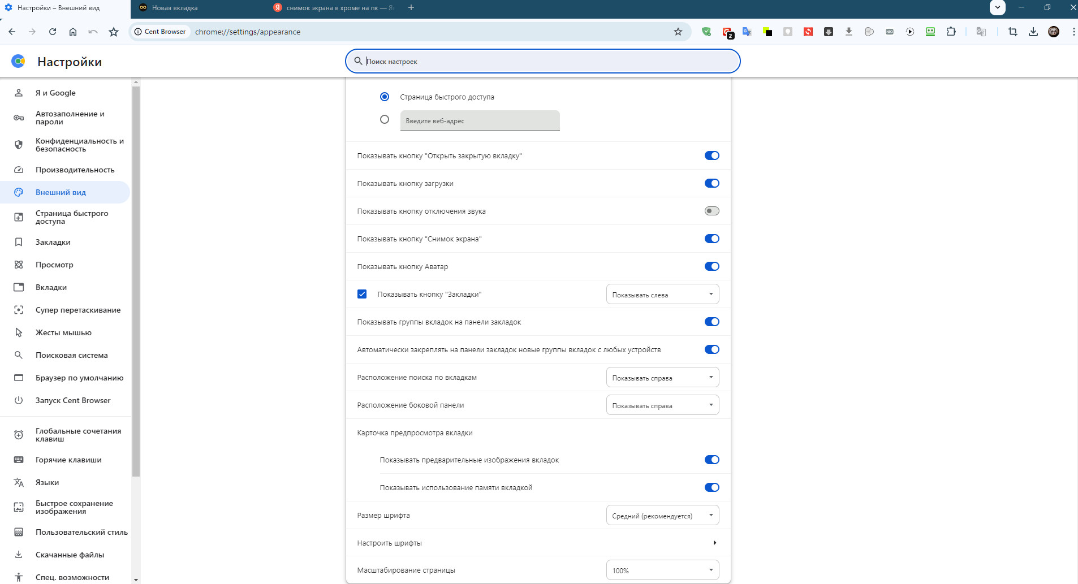
Task: Uncheck show Bookmarks button checkbox
Action: point(362,294)
